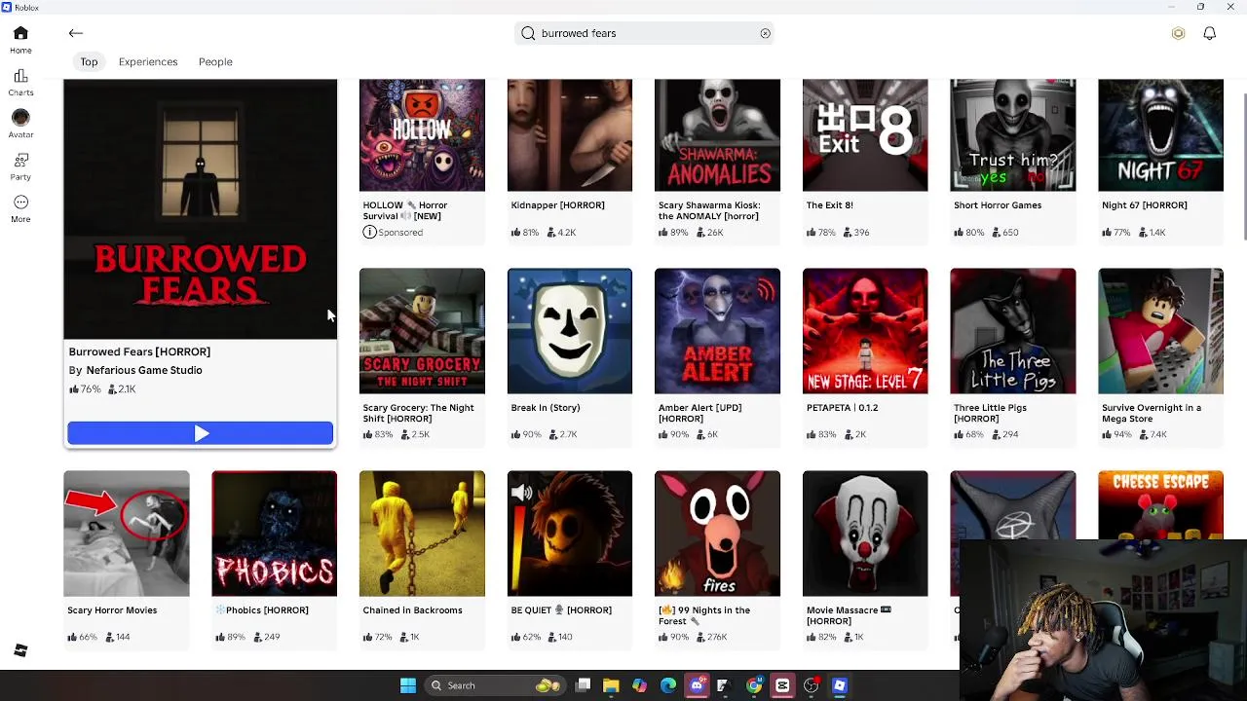The height and width of the screenshot is (701, 1247).
Task: Click Break In (Story) title text
Action: point(546,408)
